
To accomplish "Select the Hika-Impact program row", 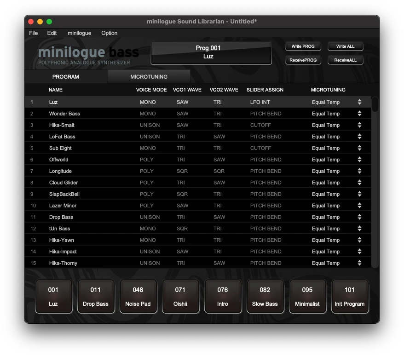I will click(198, 252).
